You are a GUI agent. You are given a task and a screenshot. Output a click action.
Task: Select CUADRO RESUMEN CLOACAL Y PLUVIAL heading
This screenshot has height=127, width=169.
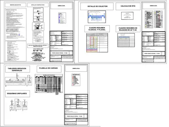tap(97, 29)
